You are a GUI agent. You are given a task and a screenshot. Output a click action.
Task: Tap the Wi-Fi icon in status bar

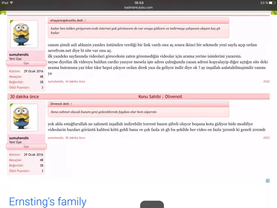[11, 3]
